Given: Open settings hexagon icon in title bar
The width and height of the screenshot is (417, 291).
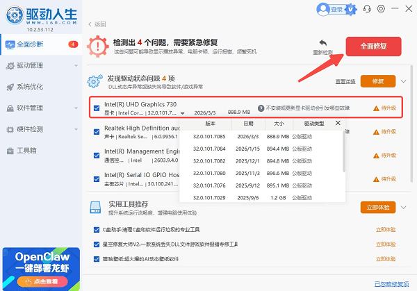Looking at the screenshot, I should pos(381,9).
